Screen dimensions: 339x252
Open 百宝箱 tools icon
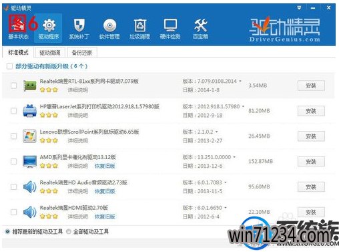[200, 28]
